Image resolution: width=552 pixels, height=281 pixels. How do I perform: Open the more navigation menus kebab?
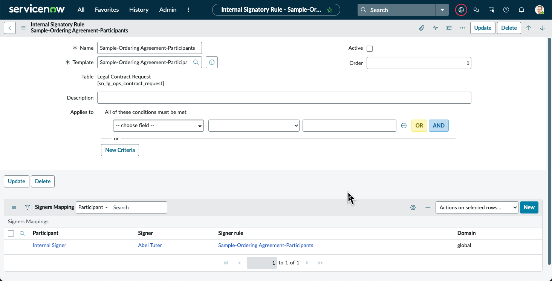[189, 10]
